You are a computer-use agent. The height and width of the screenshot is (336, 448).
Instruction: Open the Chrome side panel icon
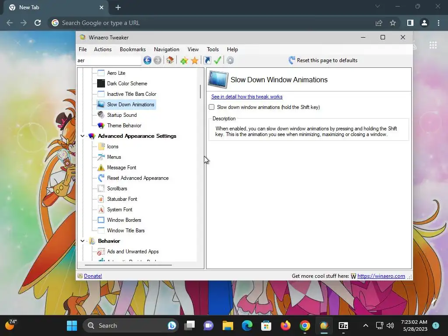(410, 23)
